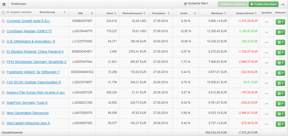Open Invesco Pan Europ High Income link
The width and height of the screenshot is (288, 136).
click(36, 93)
